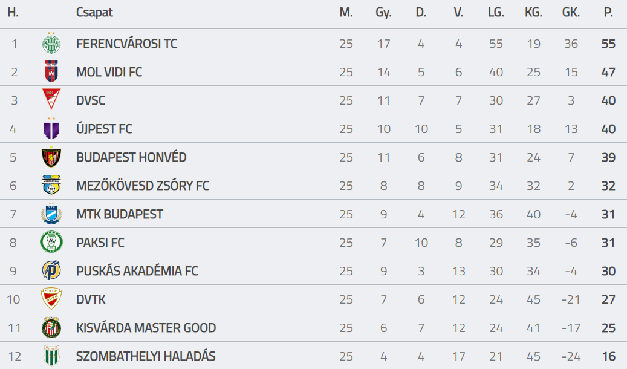Click the Ferencvárosi TC club crest
This screenshot has height=369, width=627.
pyautogui.click(x=51, y=43)
